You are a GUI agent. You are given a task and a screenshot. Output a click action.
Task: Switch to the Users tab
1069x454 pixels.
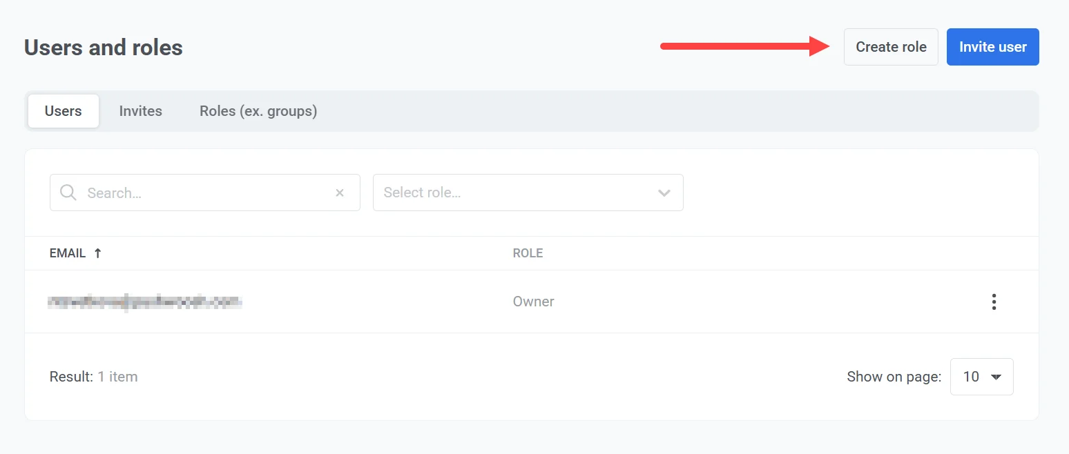[64, 111]
